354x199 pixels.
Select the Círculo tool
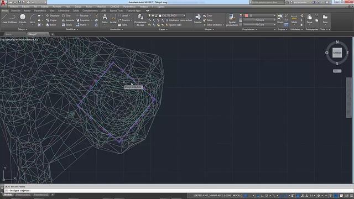(23, 19)
